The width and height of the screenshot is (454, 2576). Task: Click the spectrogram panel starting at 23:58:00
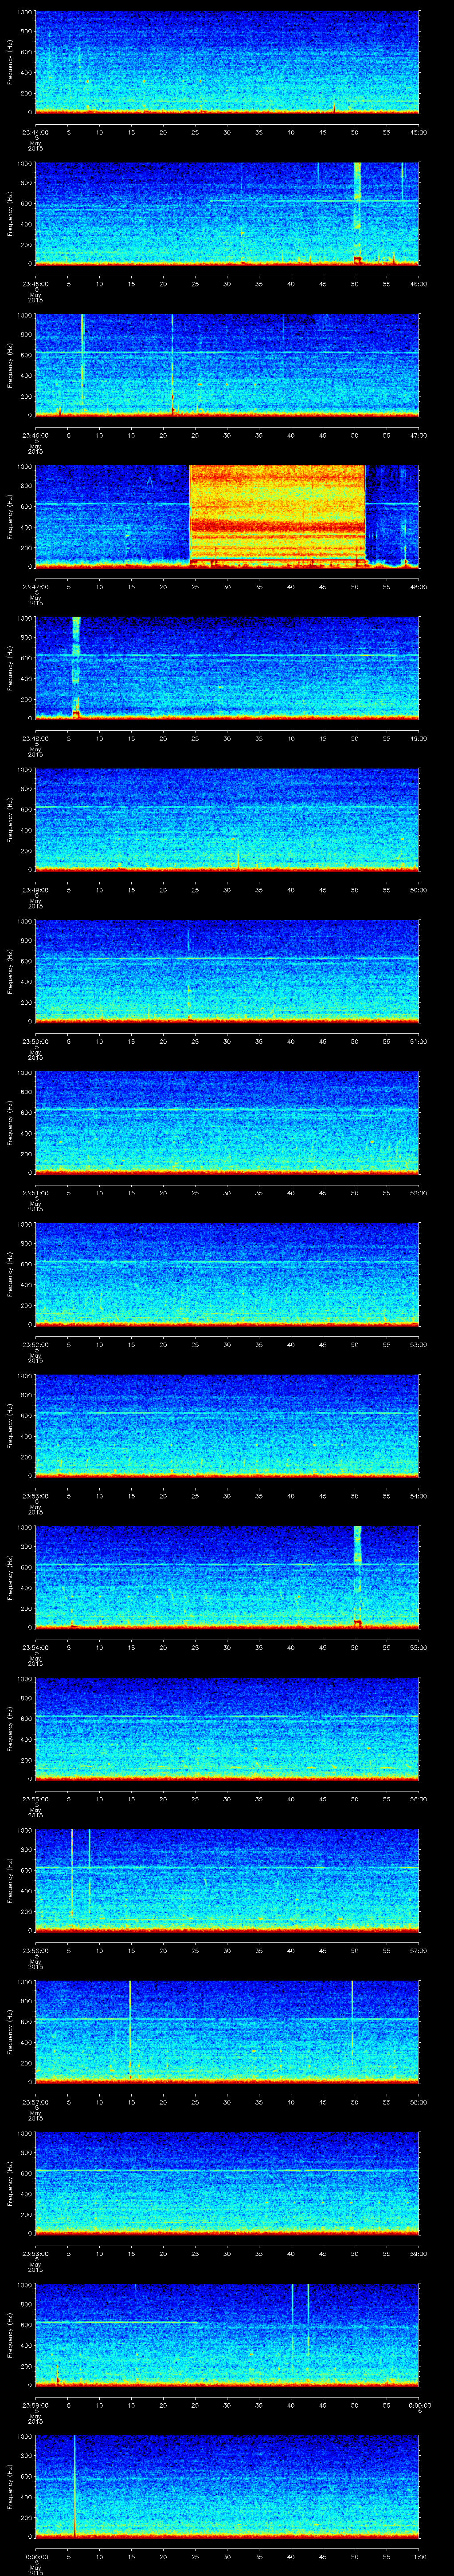[x=227, y=2183]
